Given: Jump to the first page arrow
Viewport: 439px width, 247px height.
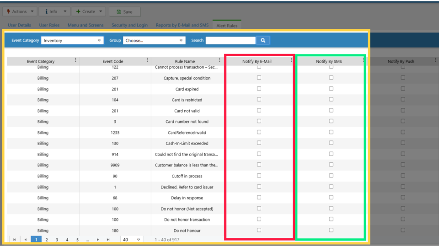Looking at the screenshot, I should point(14,240).
